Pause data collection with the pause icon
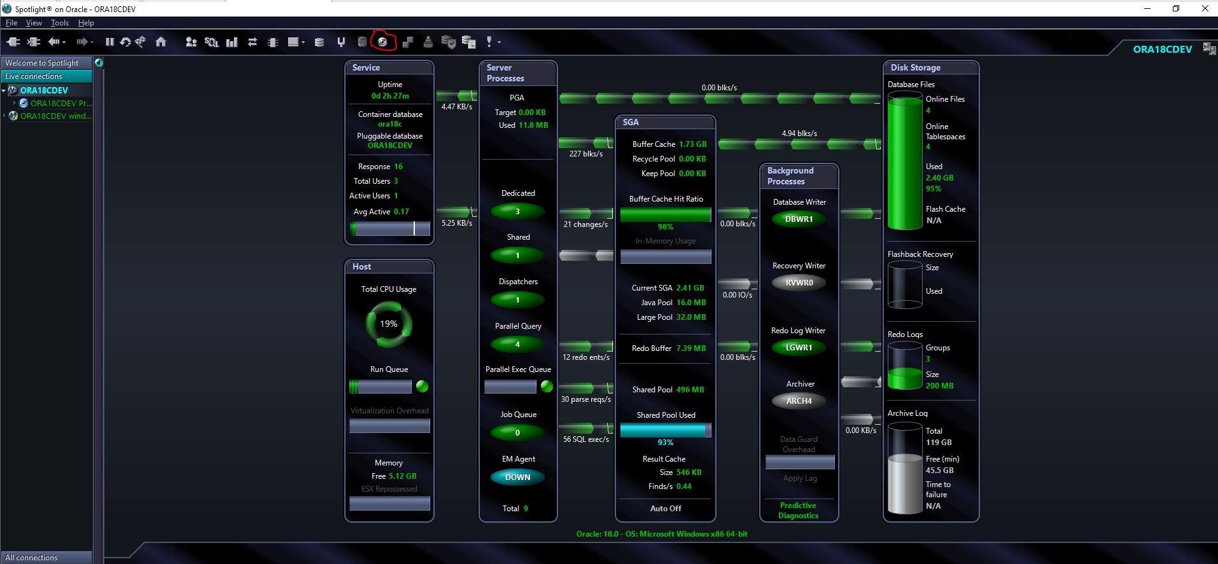Image resolution: width=1218 pixels, height=564 pixels. tap(109, 42)
